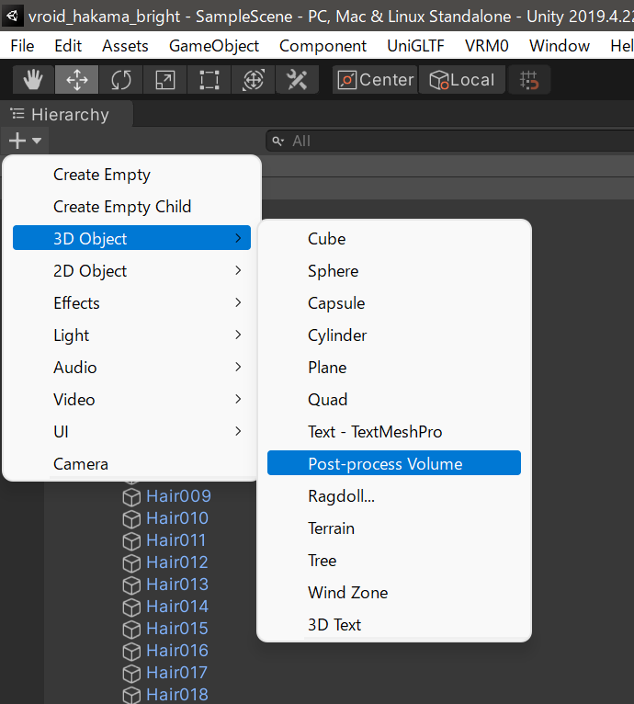
Task: Click the hierarchy search magnifier icon
Action: click(x=277, y=141)
